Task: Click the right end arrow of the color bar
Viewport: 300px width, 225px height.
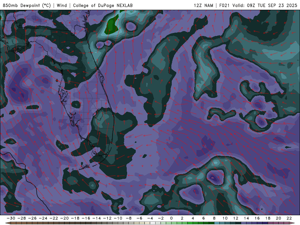Action: 292,223
